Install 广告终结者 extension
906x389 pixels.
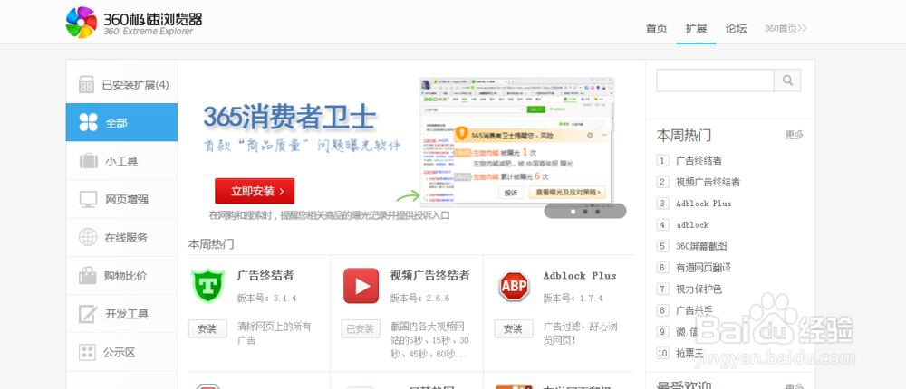tap(207, 329)
